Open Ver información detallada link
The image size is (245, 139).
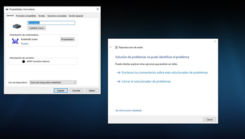click(128, 111)
